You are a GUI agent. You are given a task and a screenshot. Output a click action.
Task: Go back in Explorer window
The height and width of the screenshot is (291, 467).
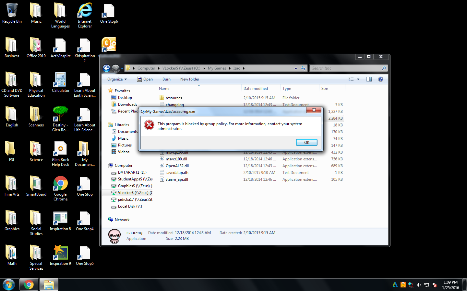point(106,68)
